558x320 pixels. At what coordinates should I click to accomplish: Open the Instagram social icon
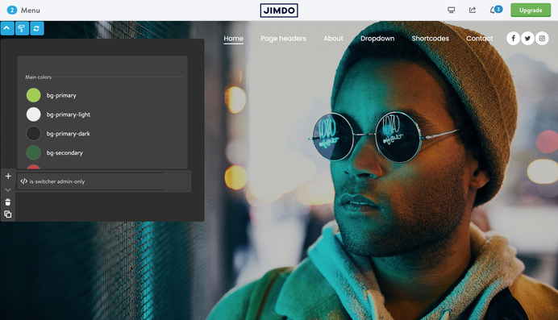click(x=542, y=39)
